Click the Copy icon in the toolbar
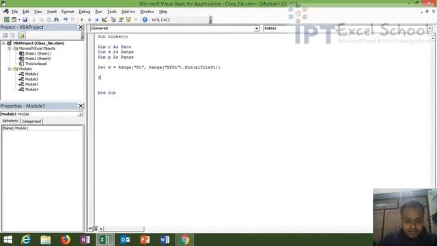437x246 pixels. click(41, 20)
